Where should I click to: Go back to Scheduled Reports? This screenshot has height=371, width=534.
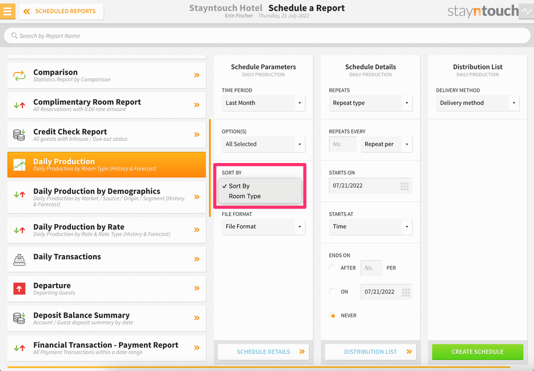point(62,11)
